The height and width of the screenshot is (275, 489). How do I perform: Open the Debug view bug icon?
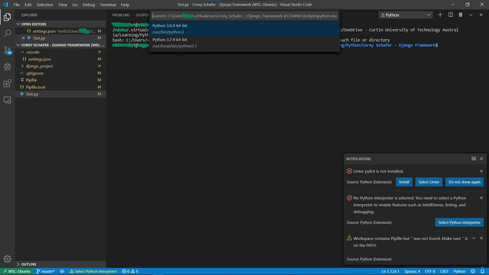(x=7, y=66)
